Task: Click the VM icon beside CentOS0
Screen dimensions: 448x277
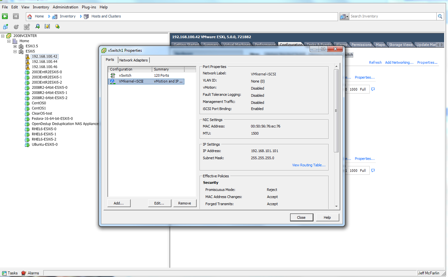Action: (27, 103)
